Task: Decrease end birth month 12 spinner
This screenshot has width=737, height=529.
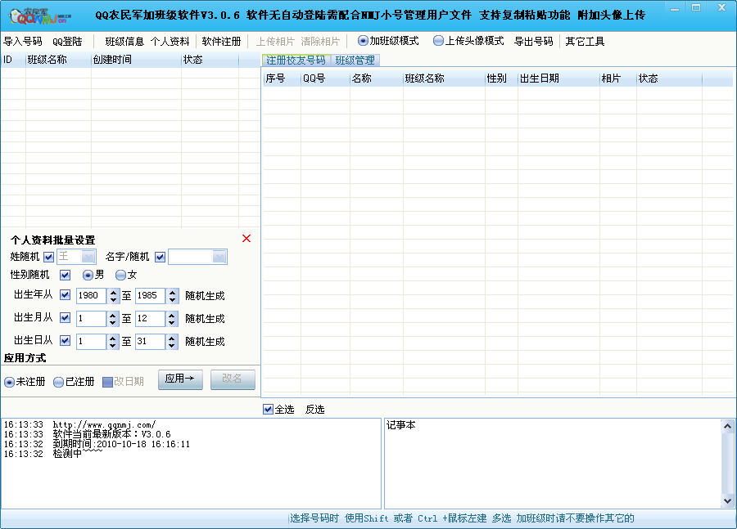Action: [172, 322]
